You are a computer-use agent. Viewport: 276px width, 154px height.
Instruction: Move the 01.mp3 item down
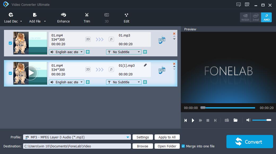[174, 39]
